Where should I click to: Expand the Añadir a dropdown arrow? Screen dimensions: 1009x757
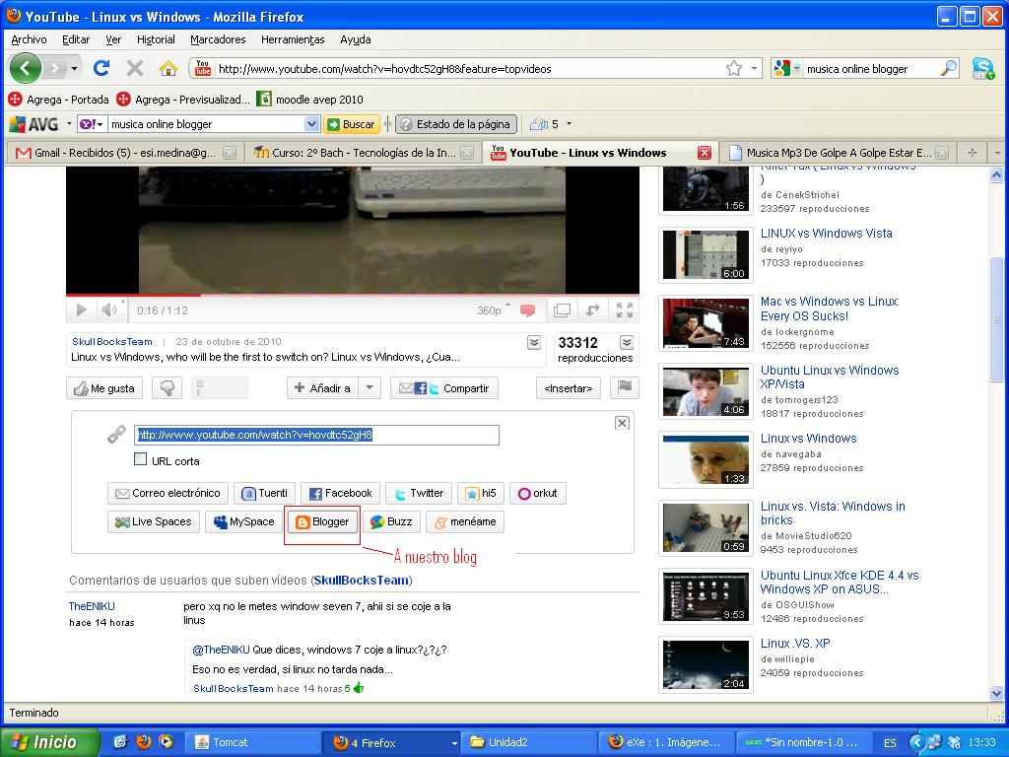coord(370,388)
